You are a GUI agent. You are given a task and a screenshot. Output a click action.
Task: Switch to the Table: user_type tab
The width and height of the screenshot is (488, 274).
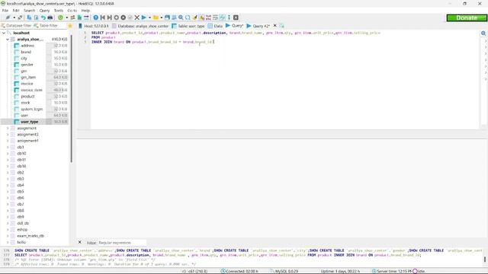pyautogui.click(x=188, y=26)
